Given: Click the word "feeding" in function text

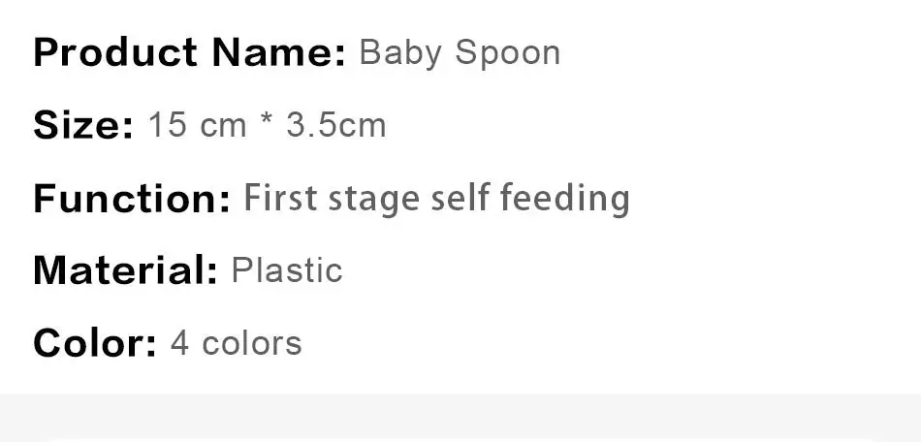Looking at the screenshot, I should 565,201.
